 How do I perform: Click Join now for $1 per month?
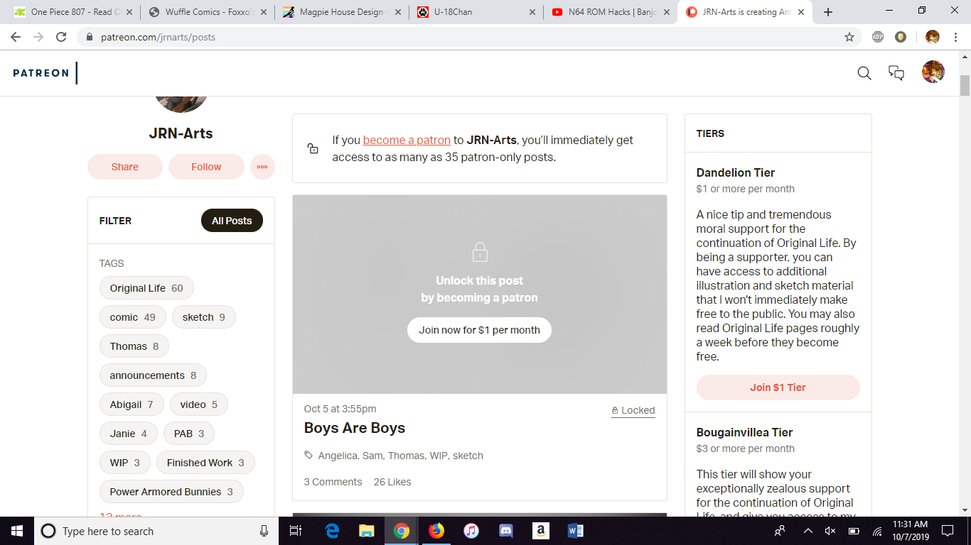479,330
